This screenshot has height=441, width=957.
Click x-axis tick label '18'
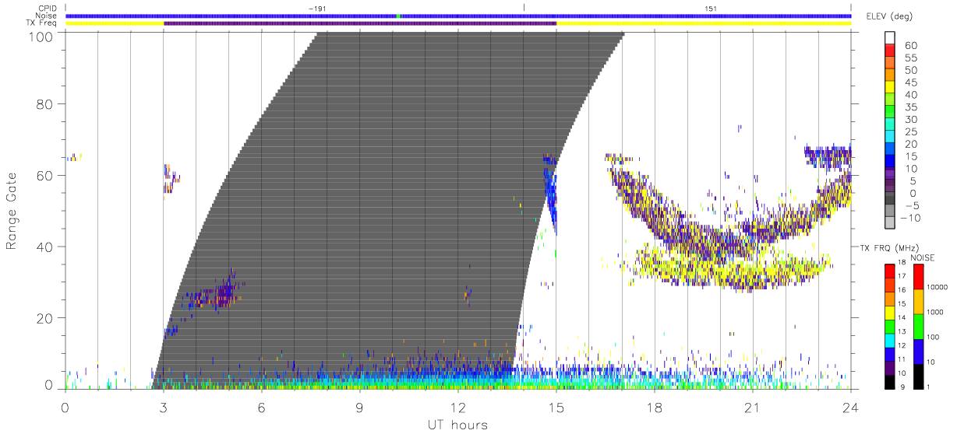tap(655, 407)
